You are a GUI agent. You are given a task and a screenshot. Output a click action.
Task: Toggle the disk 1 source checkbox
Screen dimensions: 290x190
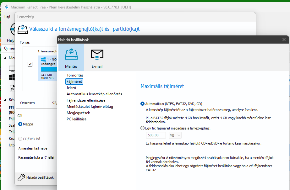(30, 64)
